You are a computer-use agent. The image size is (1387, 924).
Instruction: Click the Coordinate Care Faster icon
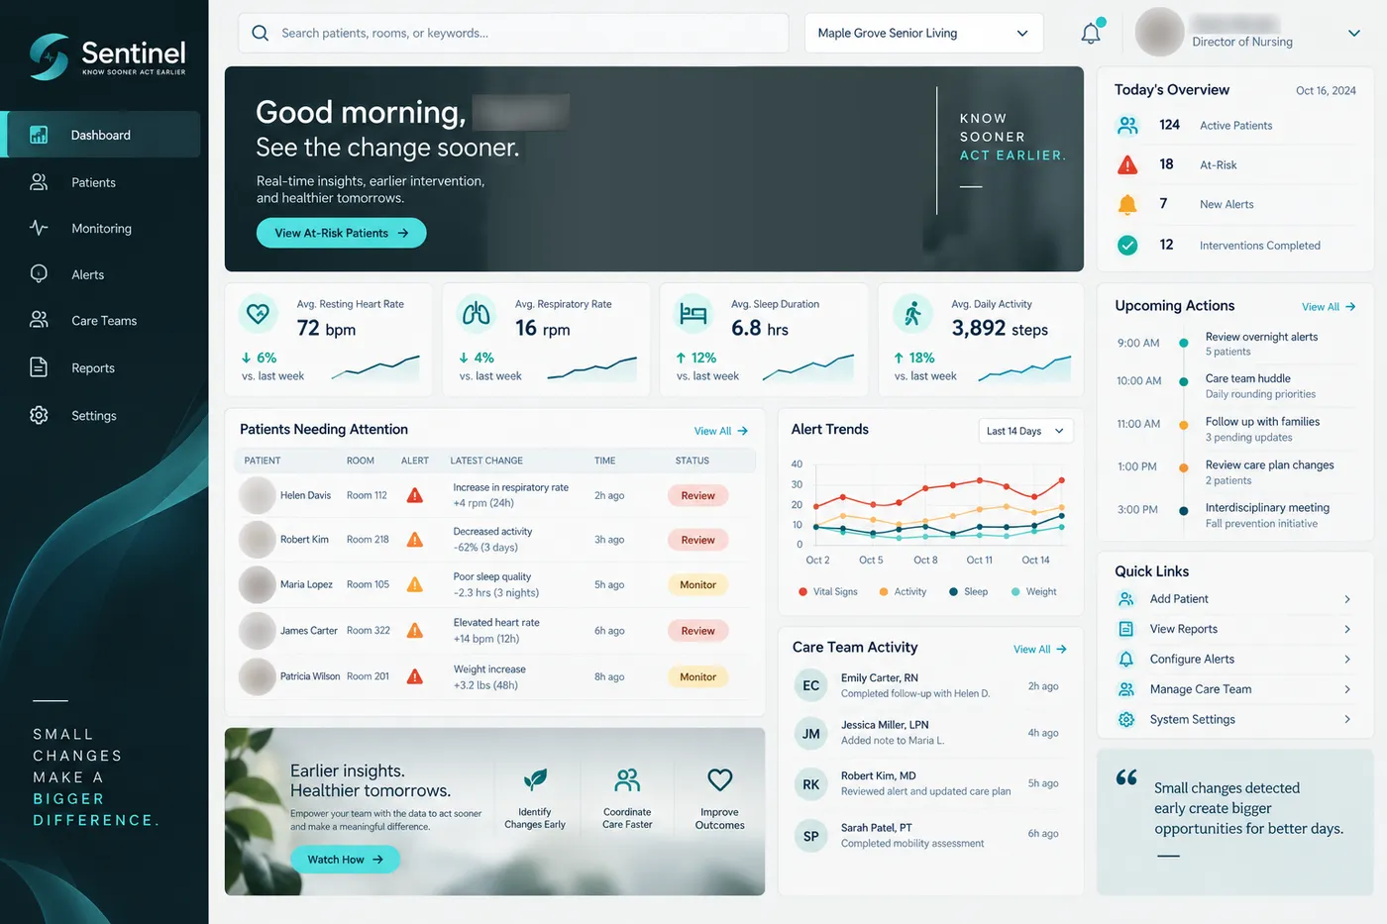coord(627,779)
